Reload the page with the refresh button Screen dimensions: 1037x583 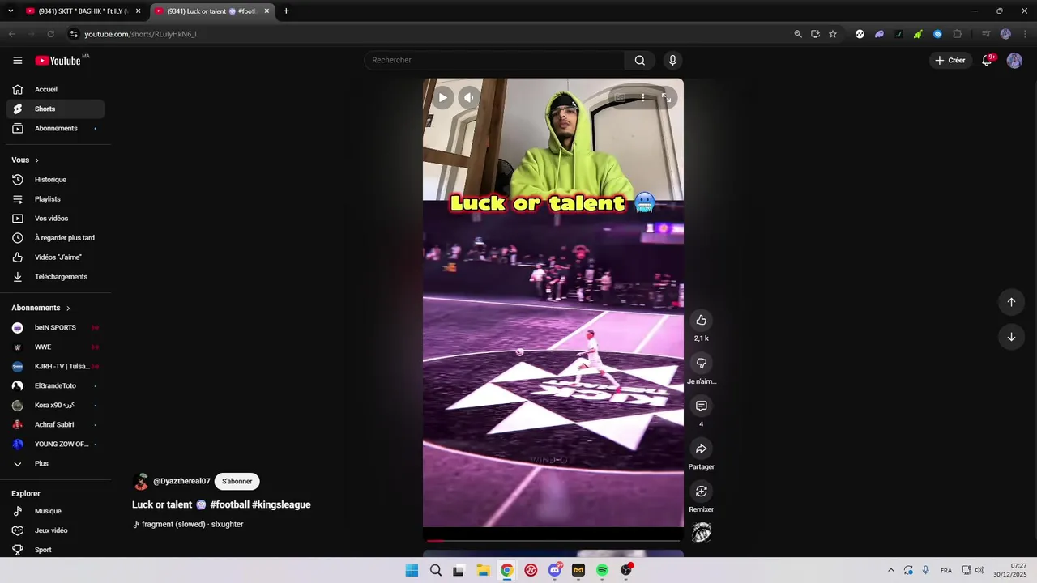click(x=50, y=34)
